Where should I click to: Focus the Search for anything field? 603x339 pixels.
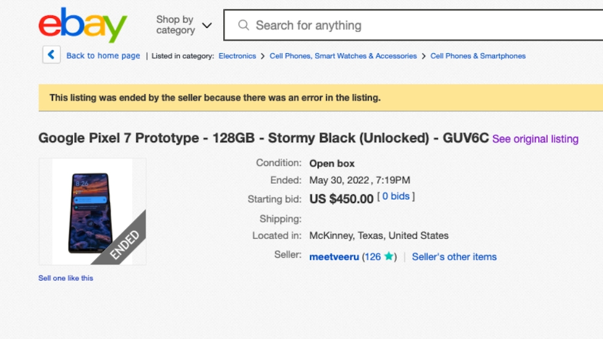pos(413,26)
